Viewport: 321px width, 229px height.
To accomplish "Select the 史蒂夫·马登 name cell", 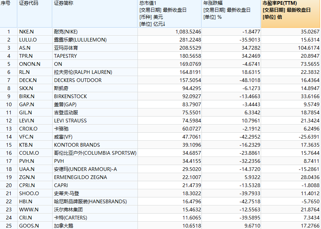I will [95, 193].
